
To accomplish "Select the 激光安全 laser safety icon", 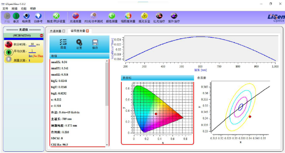I will click(x=144, y=16).
